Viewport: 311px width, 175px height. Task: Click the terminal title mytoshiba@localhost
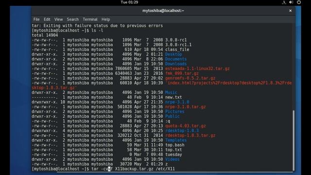[x=163, y=11]
